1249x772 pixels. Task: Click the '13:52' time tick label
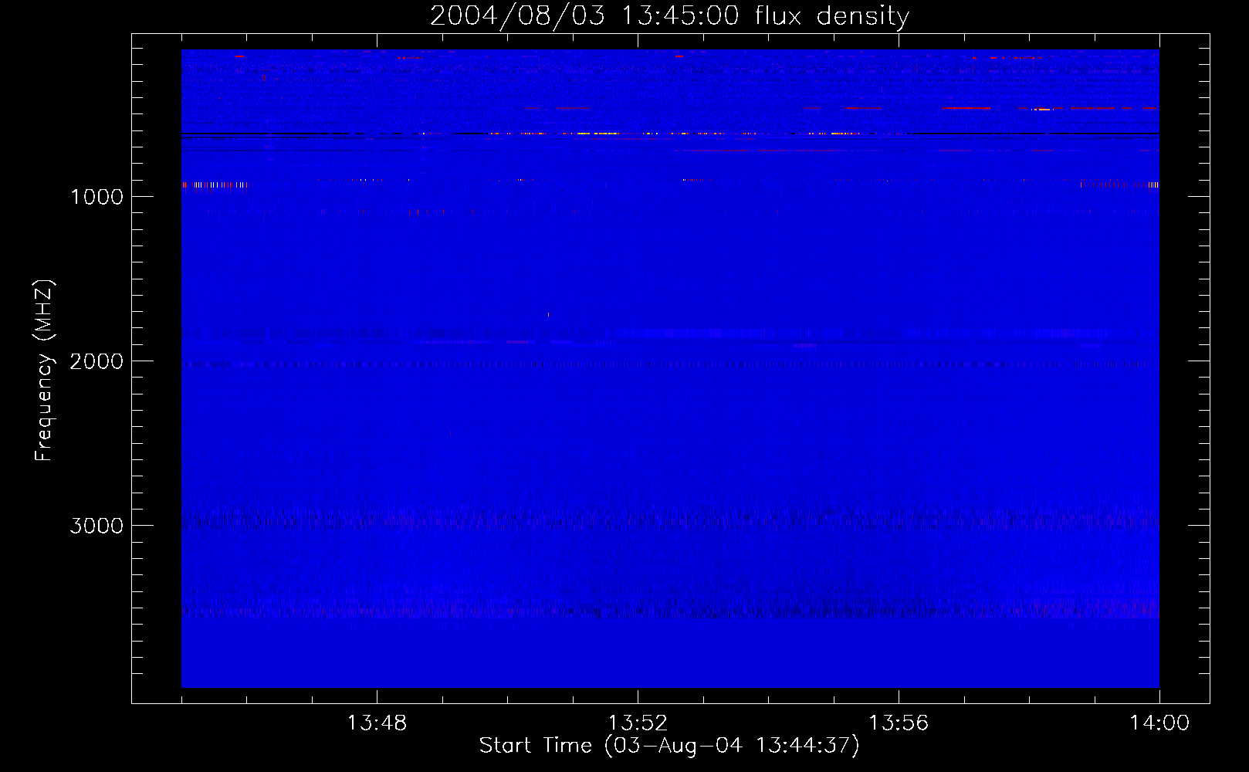tap(638, 723)
